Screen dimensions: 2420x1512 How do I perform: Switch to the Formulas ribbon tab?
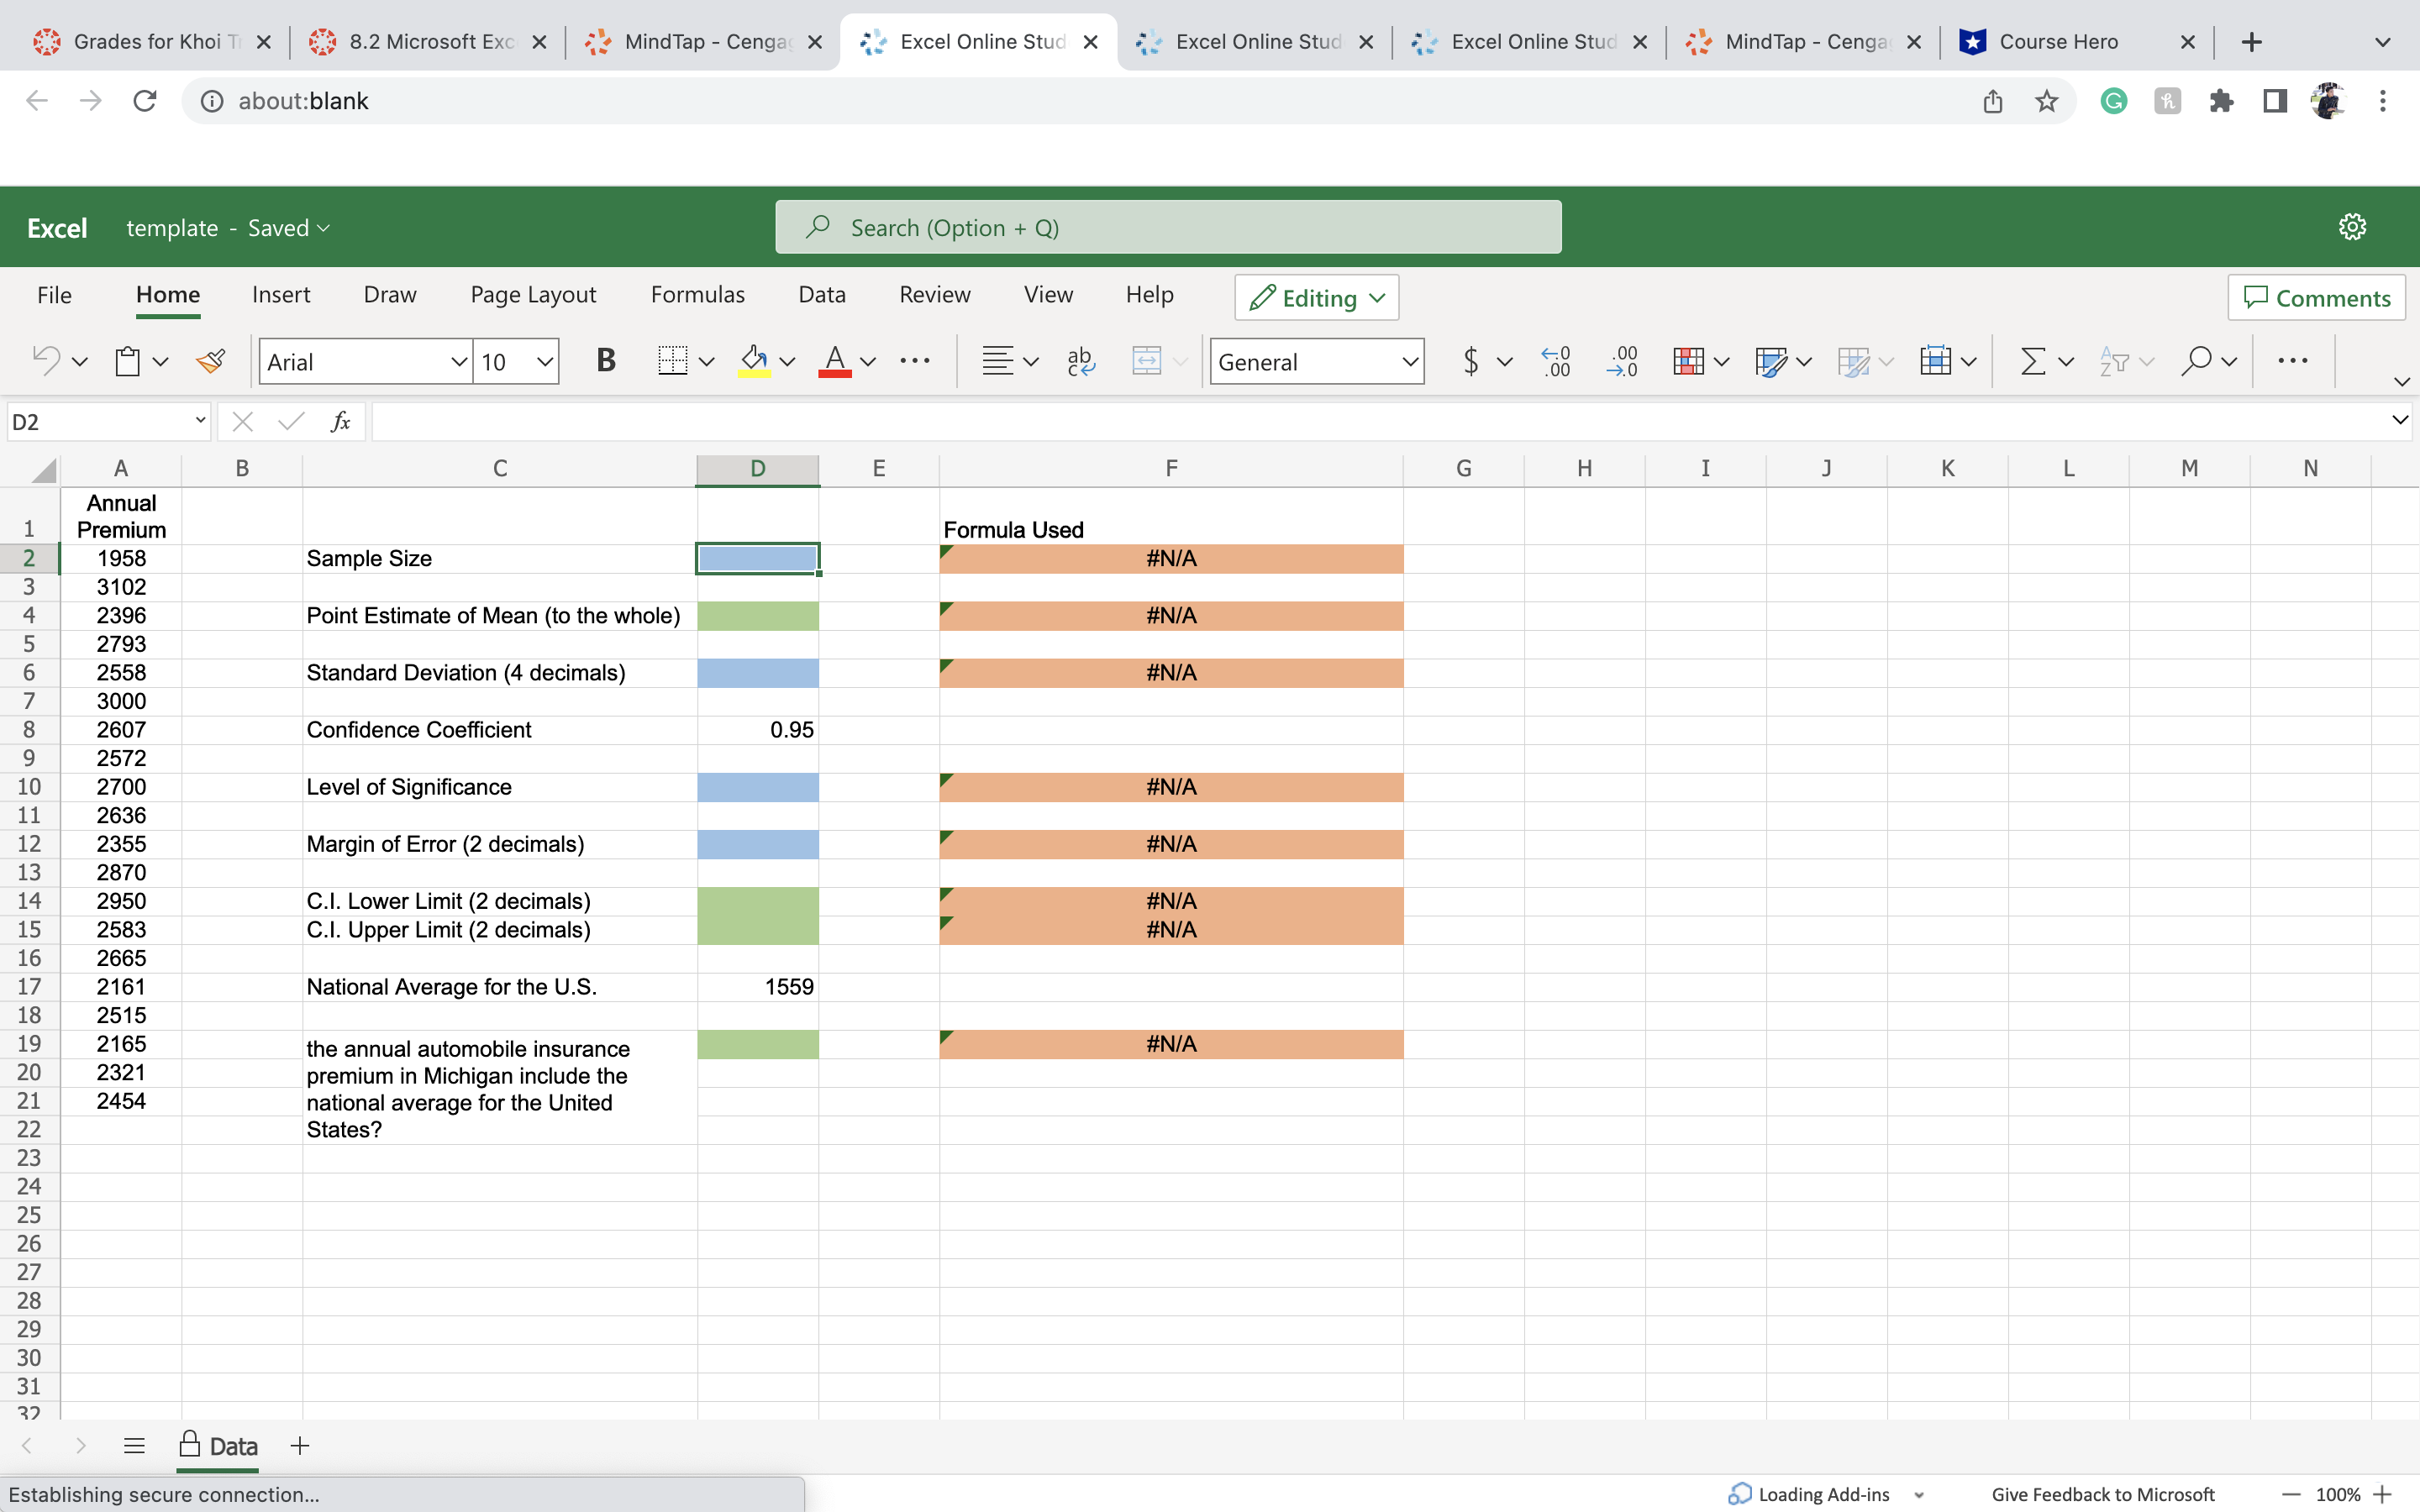[x=697, y=295]
